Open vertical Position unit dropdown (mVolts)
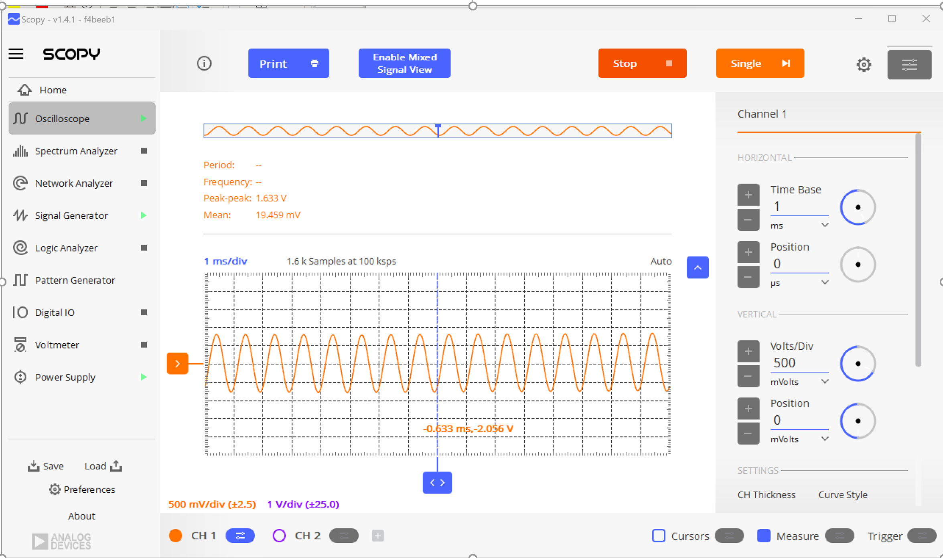Viewport: 943px width, 558px height. pos(799,439)
